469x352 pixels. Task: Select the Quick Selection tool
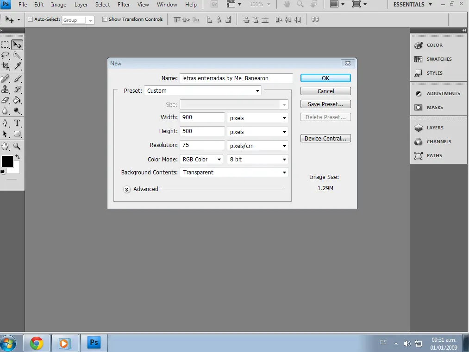tap(17, 56)
